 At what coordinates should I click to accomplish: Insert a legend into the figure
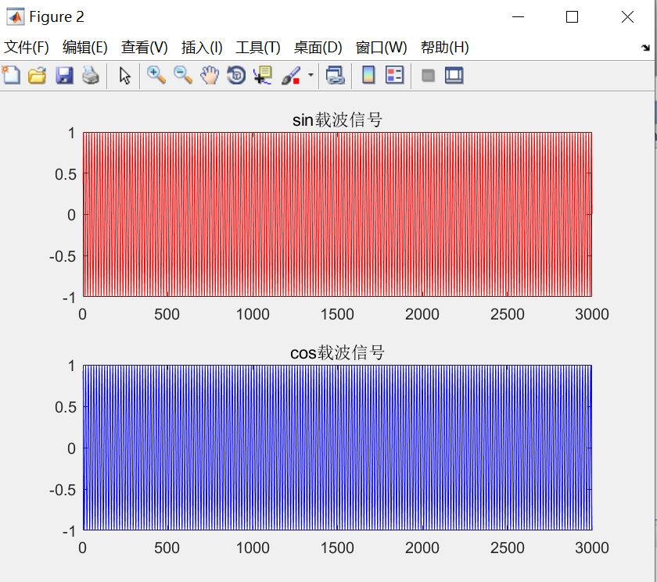coord(393,75)
